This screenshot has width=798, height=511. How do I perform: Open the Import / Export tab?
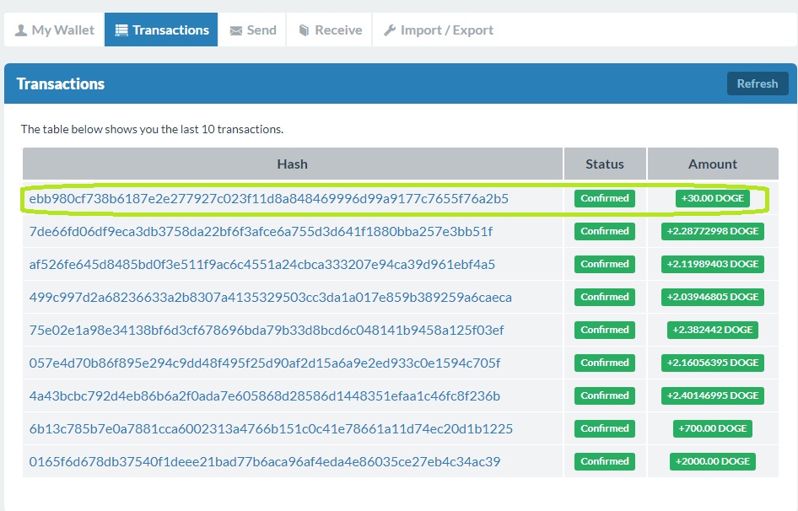tap(438, 30)
